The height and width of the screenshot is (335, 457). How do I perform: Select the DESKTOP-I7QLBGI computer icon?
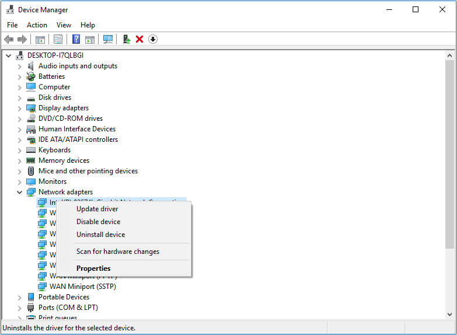click(19, 55)
